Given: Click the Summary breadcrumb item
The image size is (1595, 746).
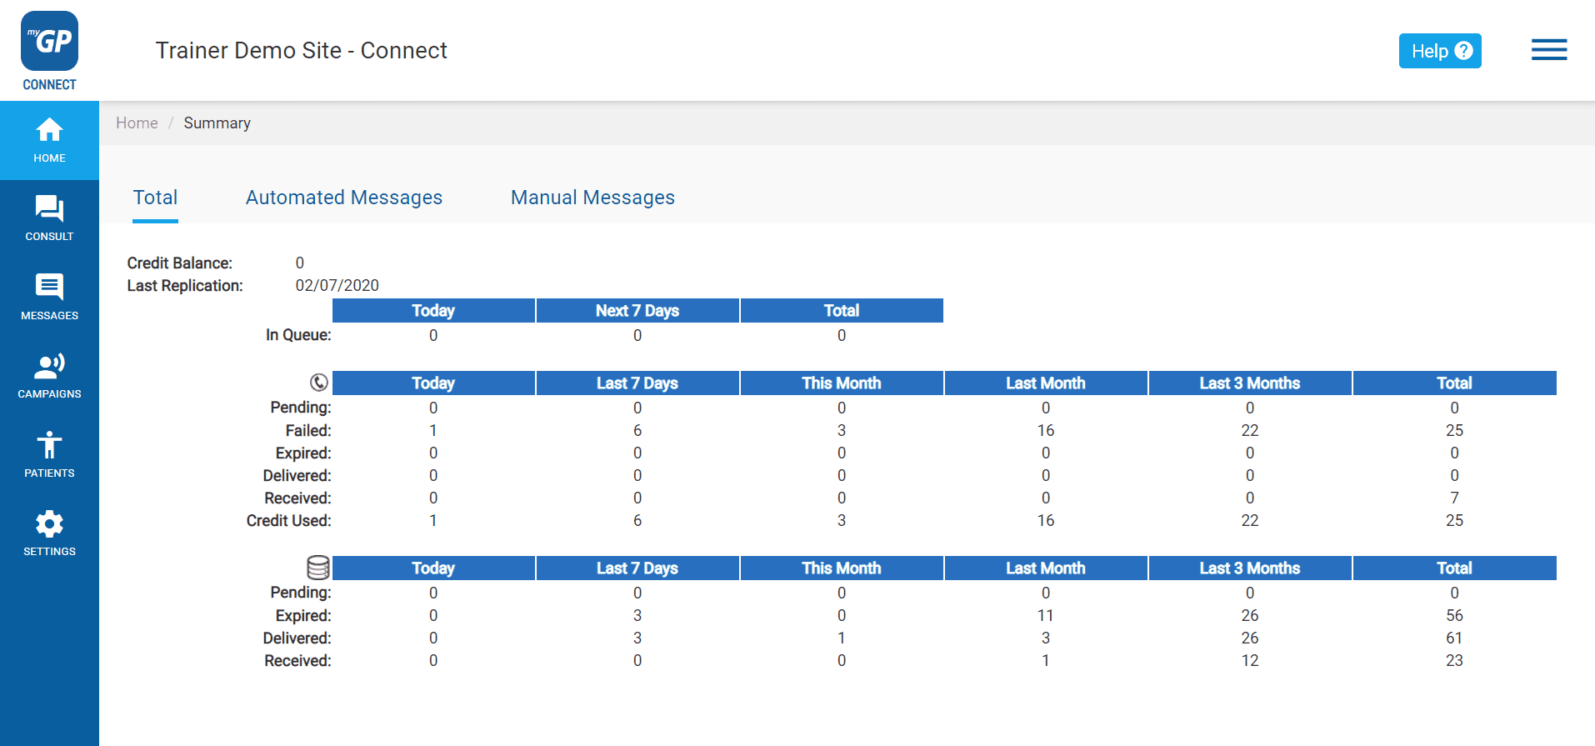Looking at the screenshot, I should pos(217,123).
